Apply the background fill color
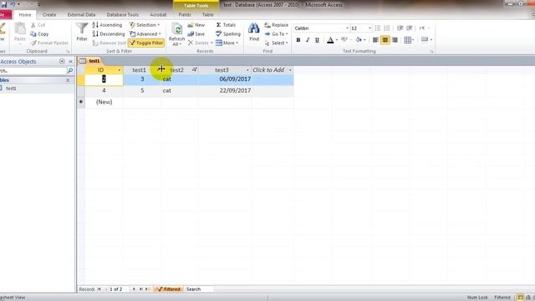This screenshot has width=535, height=301. (x=359, y=40)
